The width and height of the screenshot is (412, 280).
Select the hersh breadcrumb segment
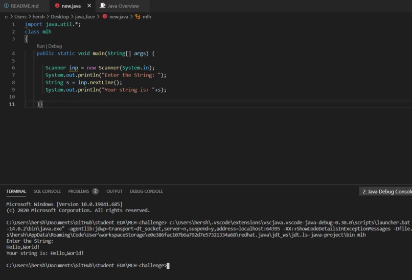click(39, 16)
